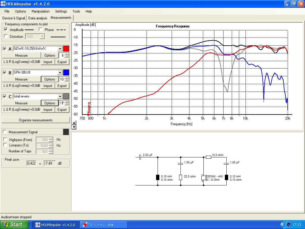Click the red Gating marker on the graph
Image resolution: width=305 pixels, height=229 pixels.
click(89, 109)
